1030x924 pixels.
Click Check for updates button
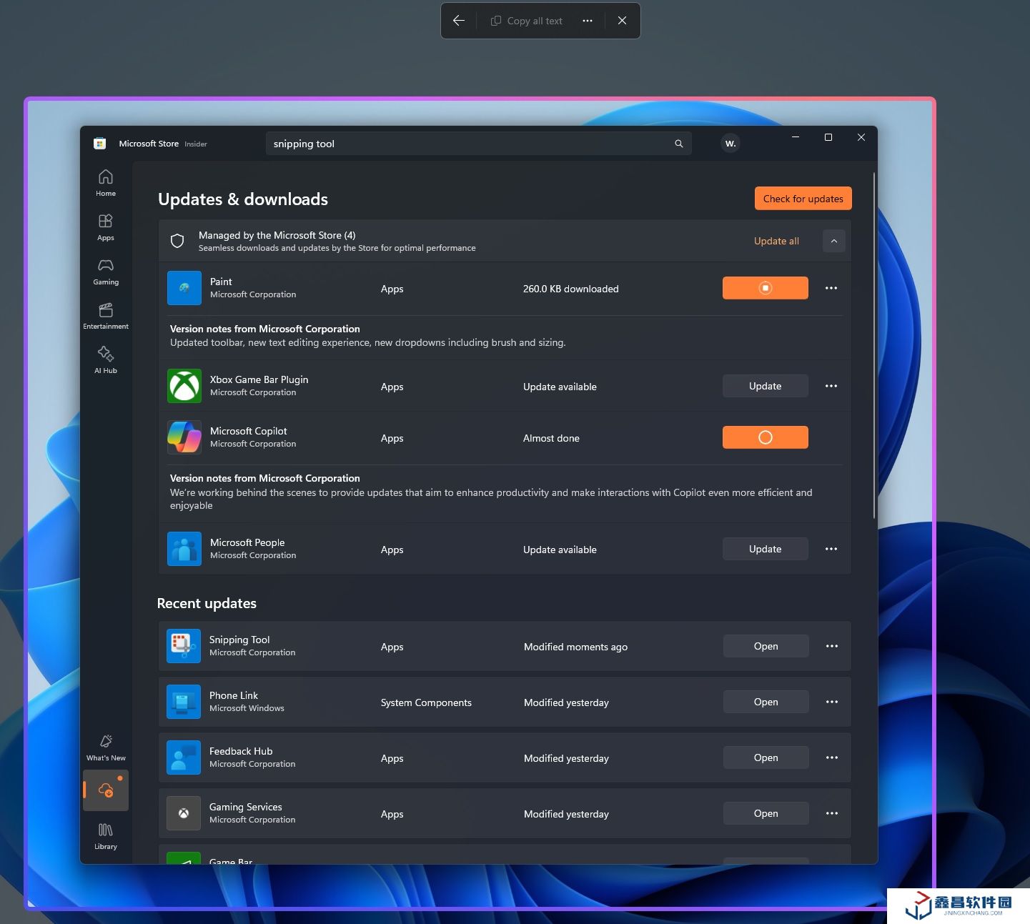803,199
